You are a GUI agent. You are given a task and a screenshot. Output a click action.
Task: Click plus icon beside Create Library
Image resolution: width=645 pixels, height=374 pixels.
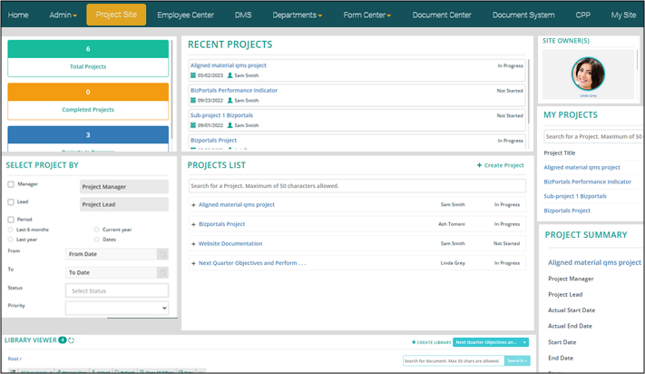click(414, 342)
